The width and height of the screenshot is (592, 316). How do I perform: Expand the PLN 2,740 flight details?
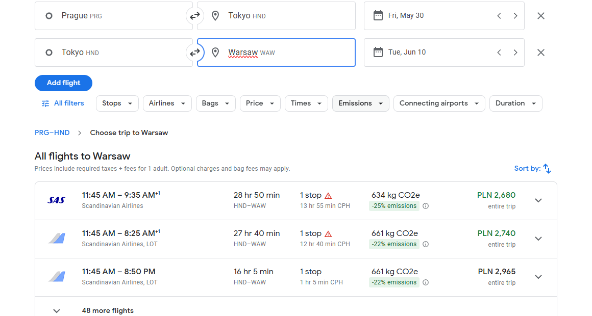pos(538,239)
